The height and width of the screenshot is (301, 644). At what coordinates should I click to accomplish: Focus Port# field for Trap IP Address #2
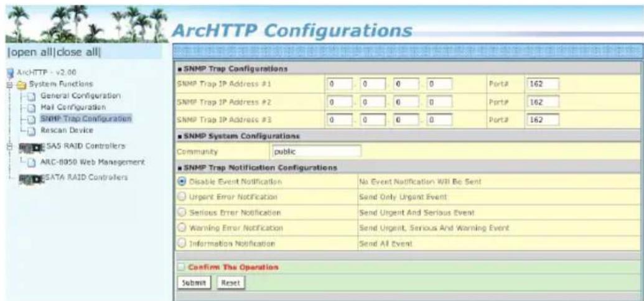pyautogui.click(x=542, y=102)
